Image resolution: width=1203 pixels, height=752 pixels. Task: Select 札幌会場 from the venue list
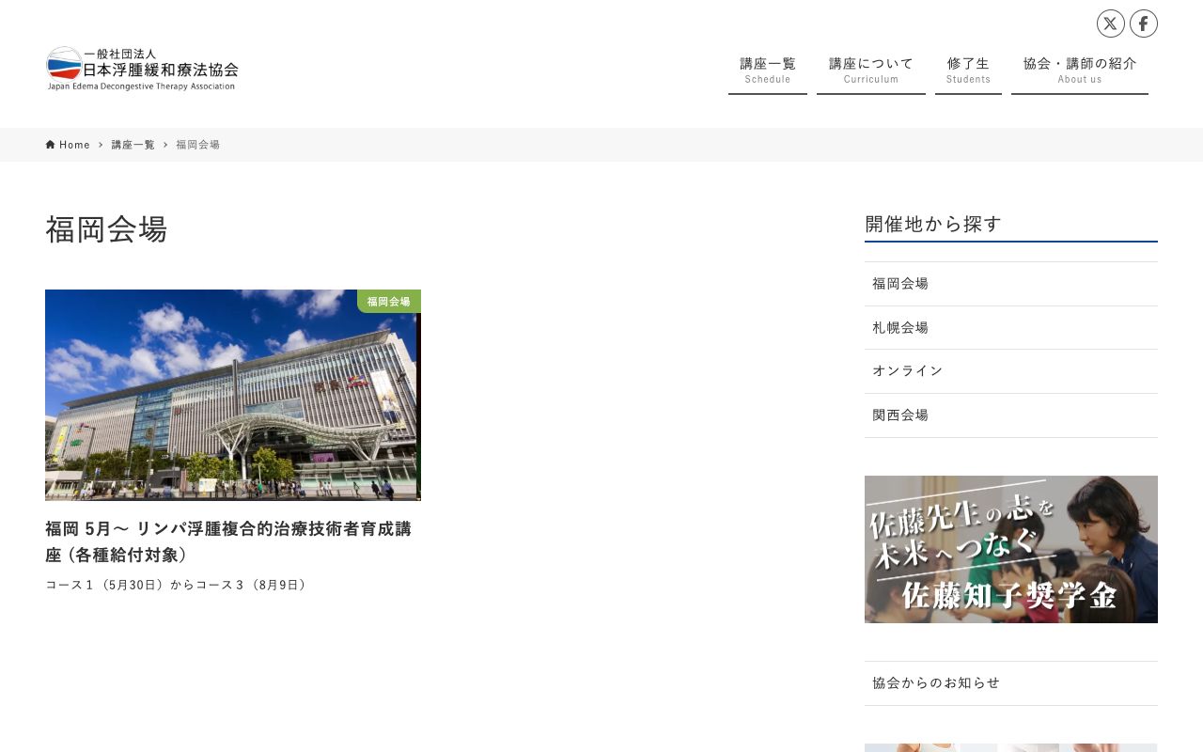point(899,327)
